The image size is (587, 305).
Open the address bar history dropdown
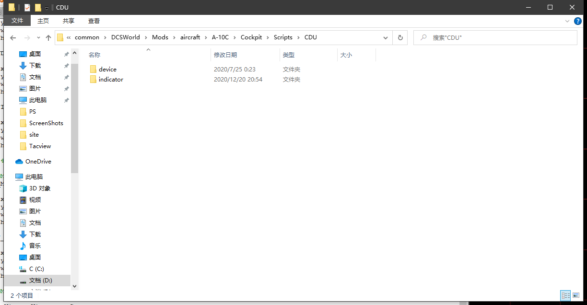click(386, 37)
